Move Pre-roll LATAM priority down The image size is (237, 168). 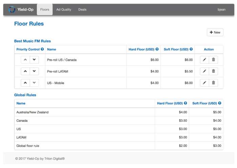34,71
